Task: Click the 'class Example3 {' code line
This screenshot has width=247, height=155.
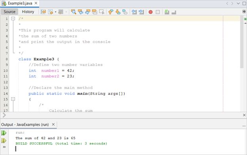Action: click(x=39, y=59)
